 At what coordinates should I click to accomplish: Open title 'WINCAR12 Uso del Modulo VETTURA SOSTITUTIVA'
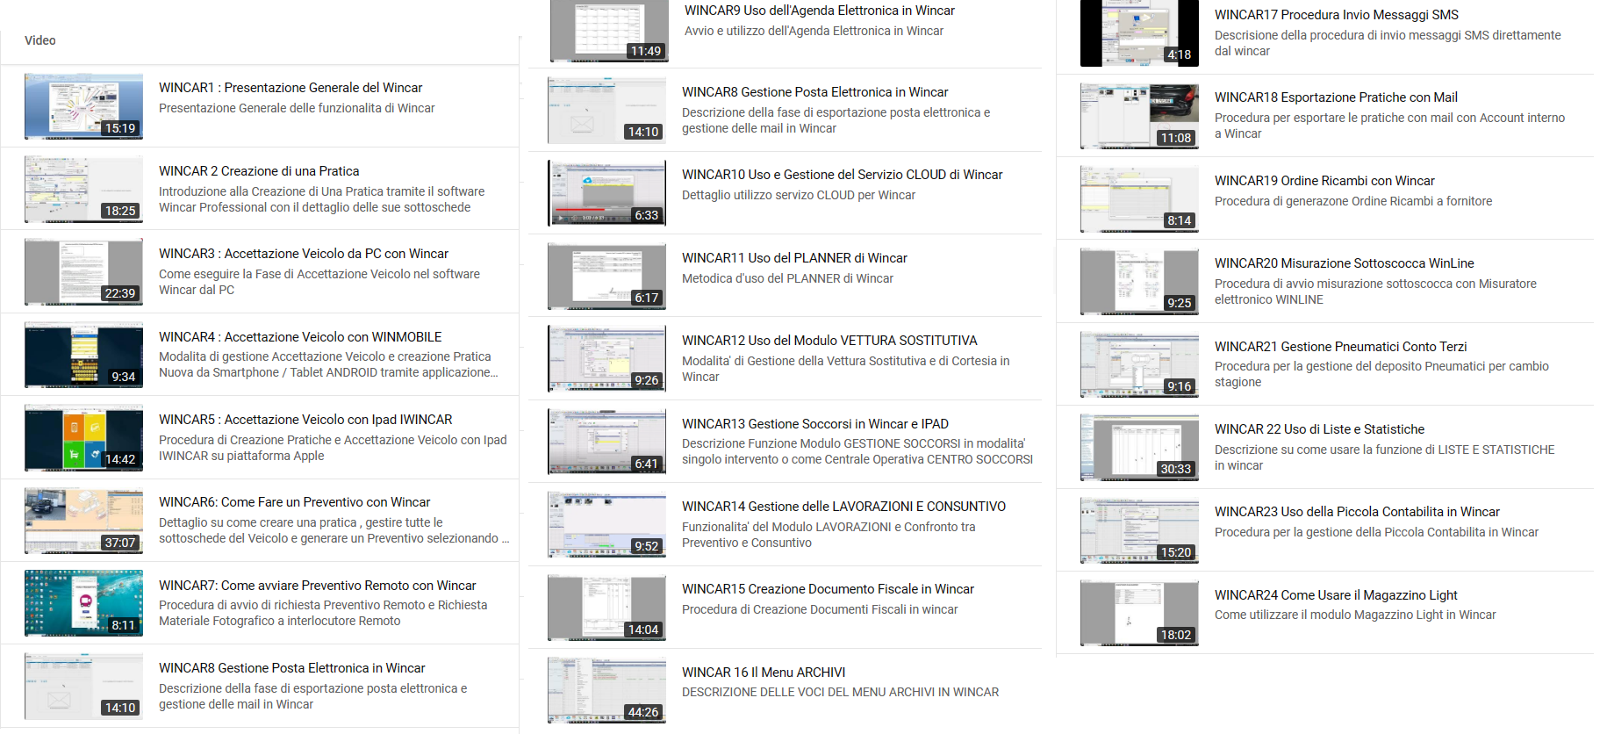(829, 341)
